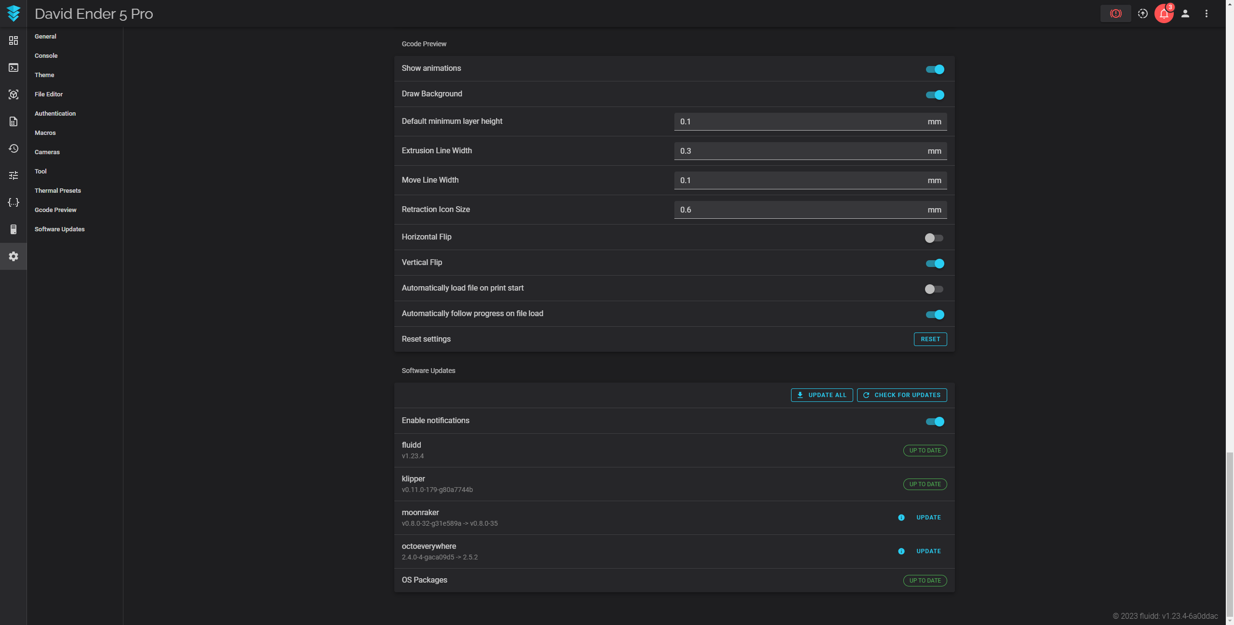
Task: Open the Dashboard from the sidebar
Action: 13,40
